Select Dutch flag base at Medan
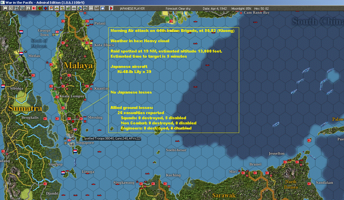 pyautogui.click(x=21, y=53)
